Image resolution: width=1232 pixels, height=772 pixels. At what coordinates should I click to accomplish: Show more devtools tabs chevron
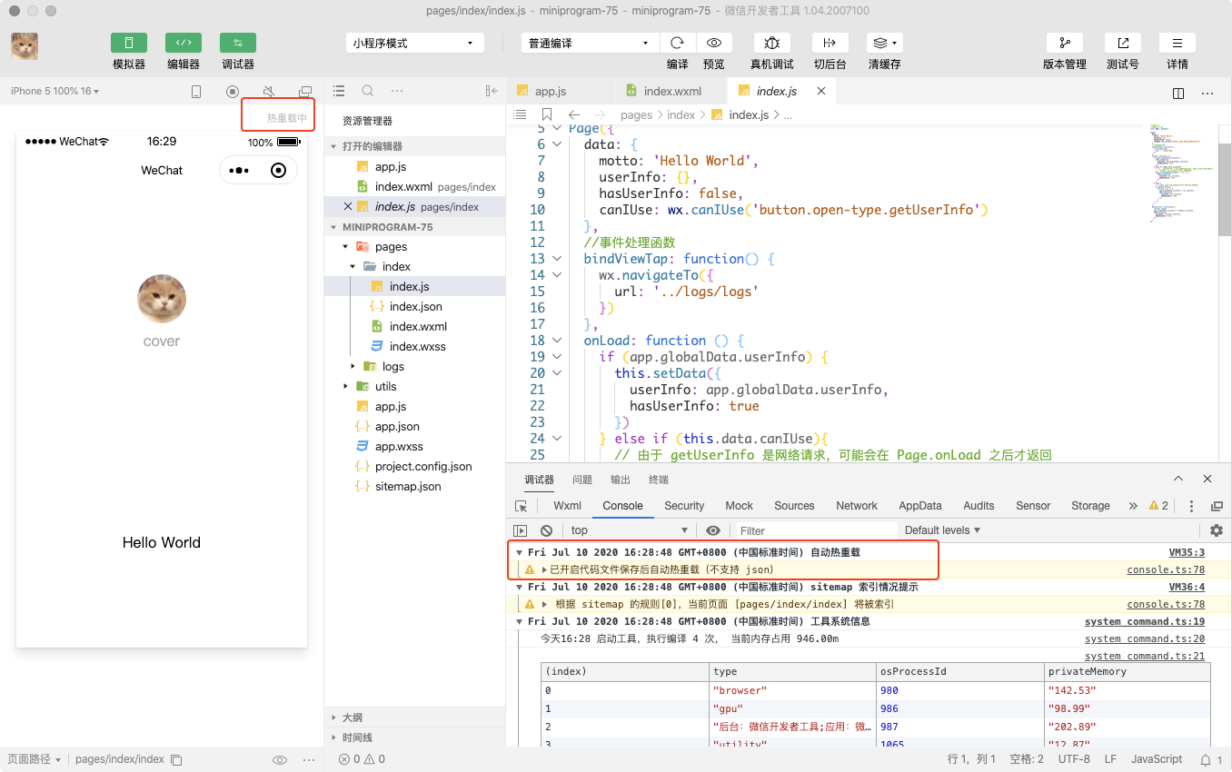(1133, 506)
